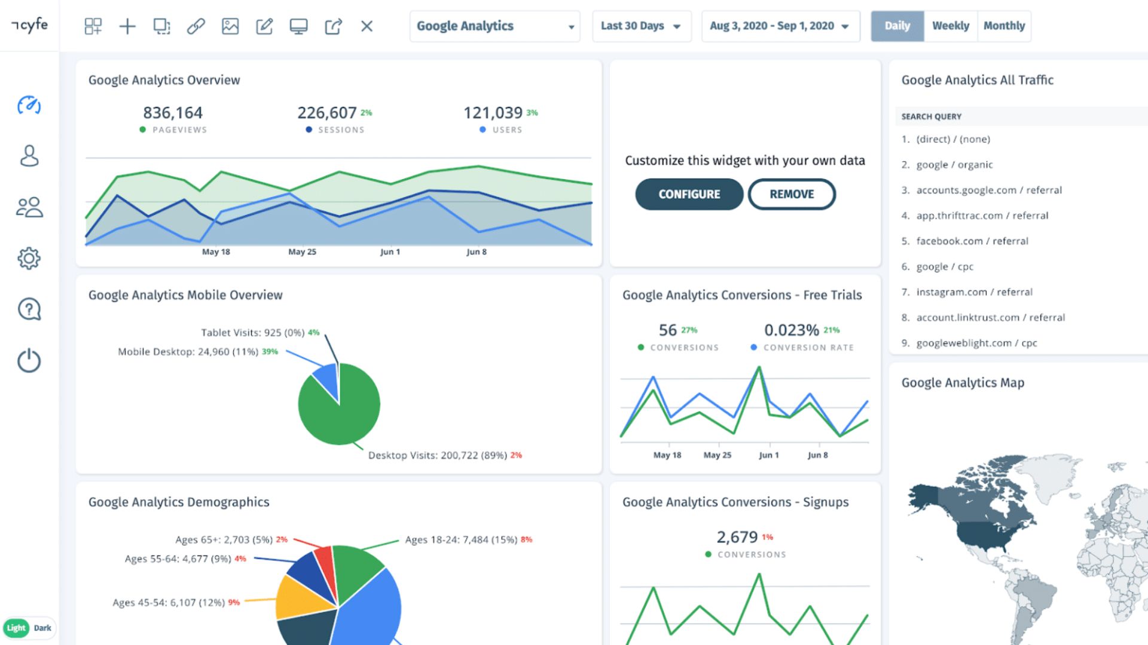Switch to the Weekly view

click(x=951, y=26)
